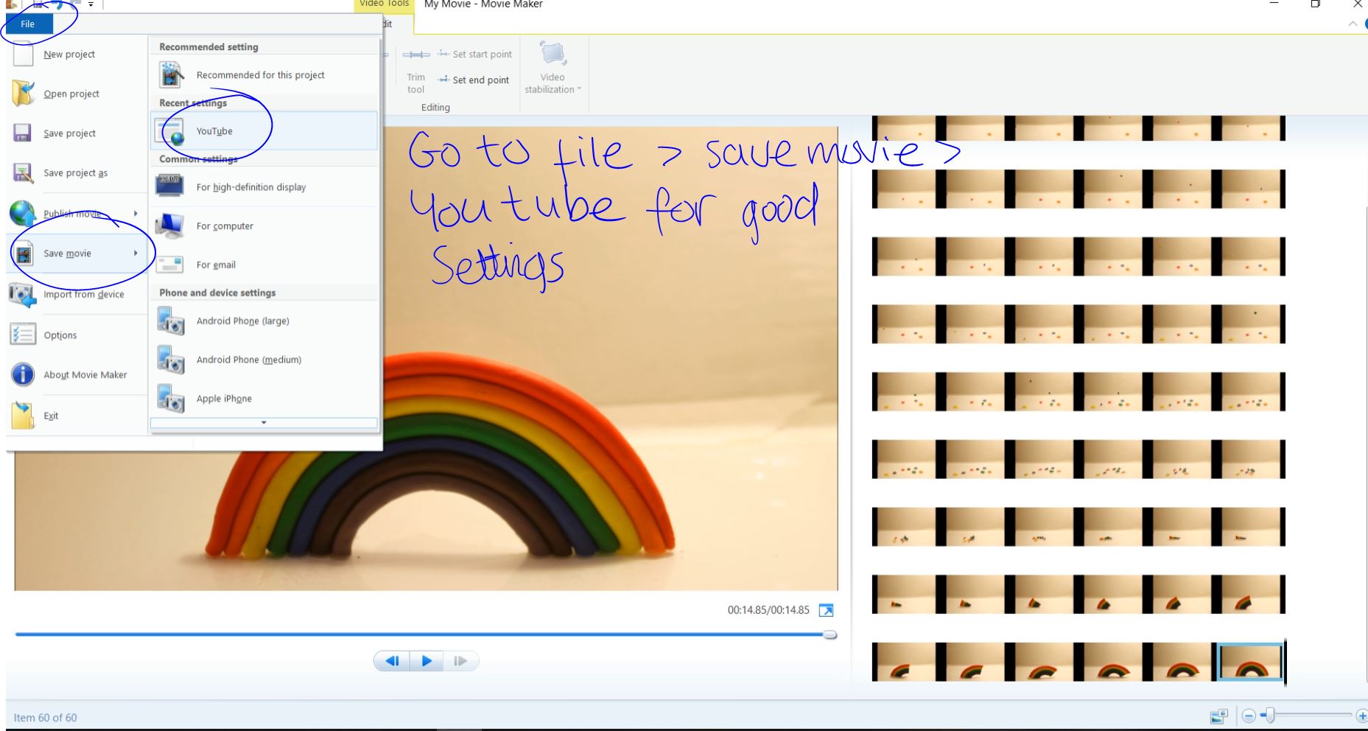This screenshot has height=731, width=1368.
Task: Click the Recommended for this project icon
Action: [171, 74]
